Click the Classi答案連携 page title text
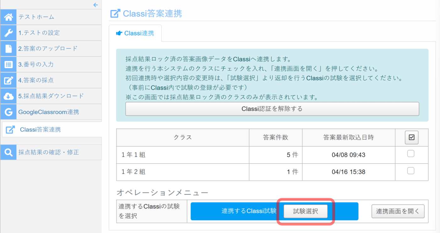The image size is (440, 233). 152,14
